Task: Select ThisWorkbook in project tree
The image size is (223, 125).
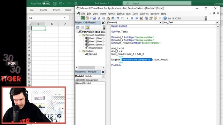Action: 95,48
